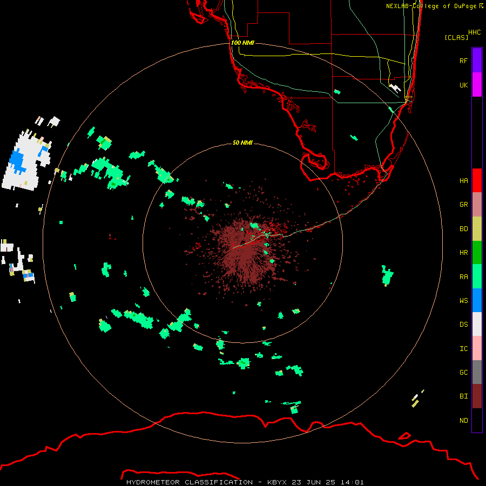The image size is (486, 486).
Task: Click the Hydrometeor Classification KBYX title text
Action: pos(245,482)
